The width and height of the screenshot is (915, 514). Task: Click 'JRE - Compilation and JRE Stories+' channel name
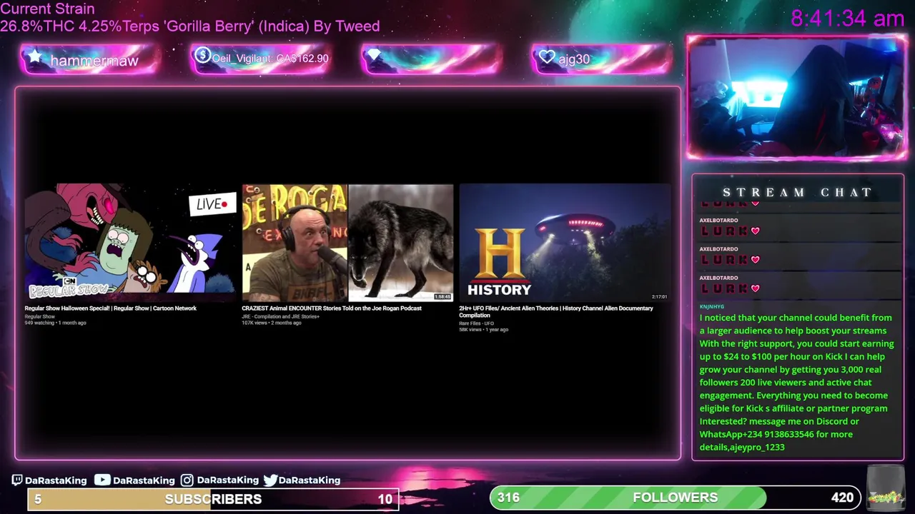280,316
